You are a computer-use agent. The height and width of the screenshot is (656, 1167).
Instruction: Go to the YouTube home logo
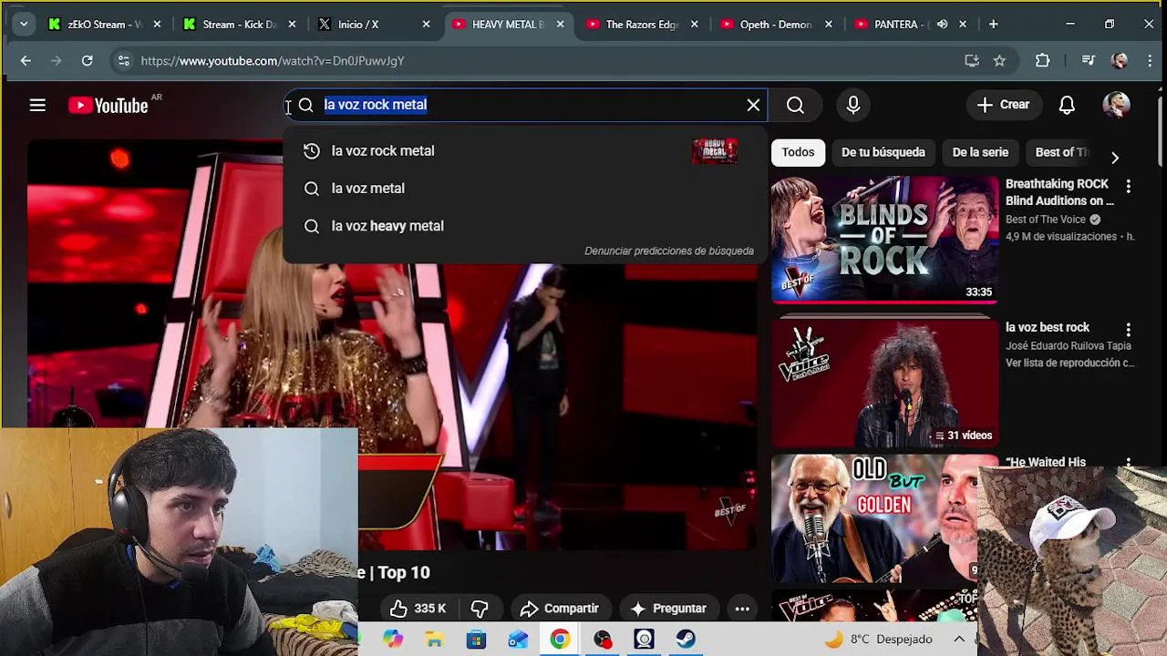coord(108,106)
